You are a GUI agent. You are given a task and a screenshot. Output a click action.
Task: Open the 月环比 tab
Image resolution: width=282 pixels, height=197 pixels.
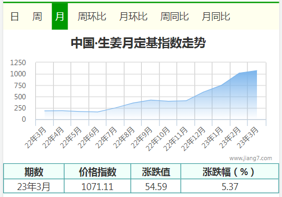coord(133,17)
